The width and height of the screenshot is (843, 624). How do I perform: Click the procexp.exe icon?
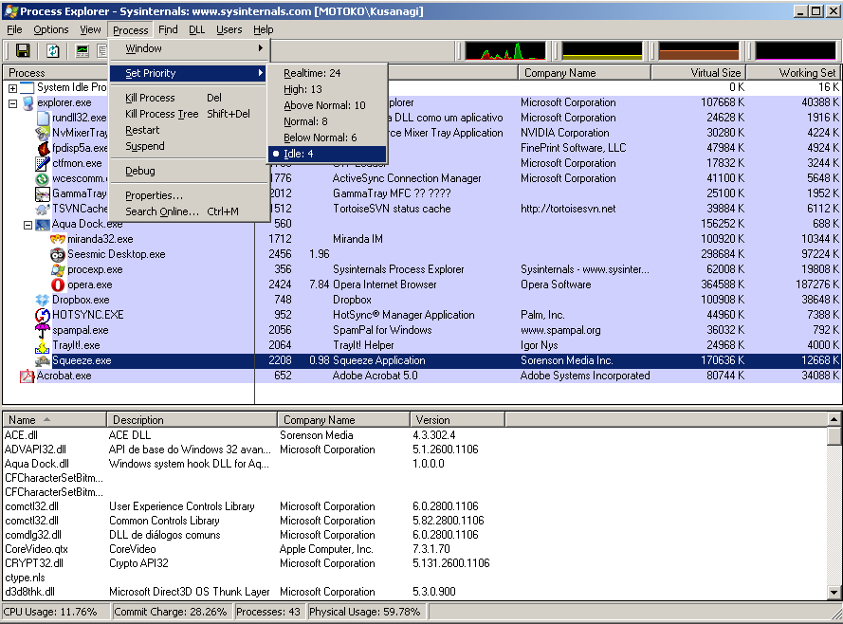(x=58, y=269)
